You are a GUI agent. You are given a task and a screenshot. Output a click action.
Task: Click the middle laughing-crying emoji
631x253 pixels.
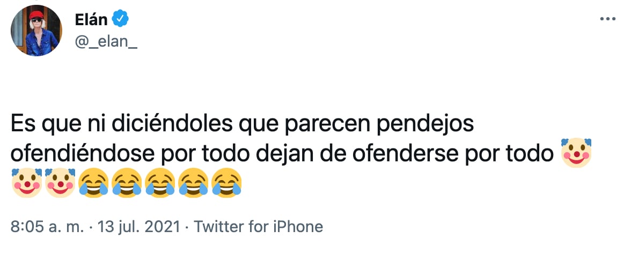pyautogui.click(x=160, y=182)
